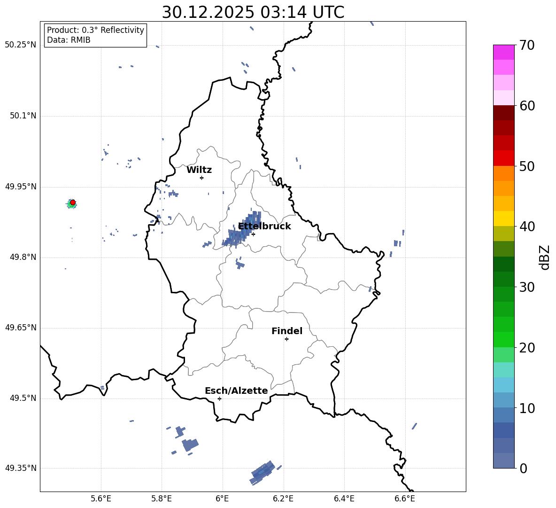The width and height of the screenshot is (556, 508).
Task: Click the title 30.12.2025 03:14 UTC
Action: [253, 12]
